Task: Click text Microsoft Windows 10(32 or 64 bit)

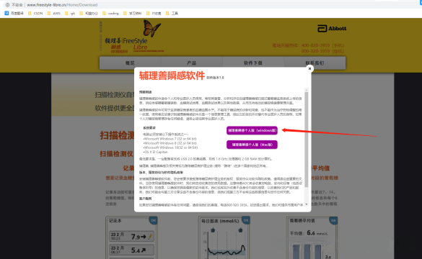Action: (171, 147)
